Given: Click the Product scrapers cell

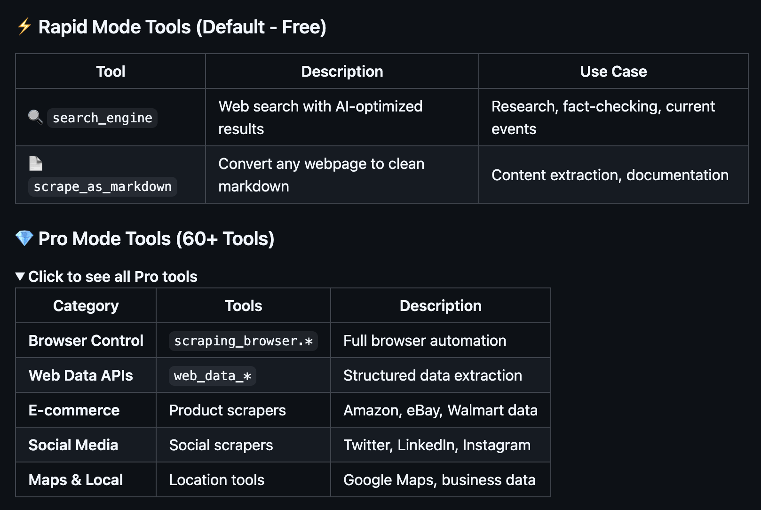Looking at the screenshot, I should point(228,410).
